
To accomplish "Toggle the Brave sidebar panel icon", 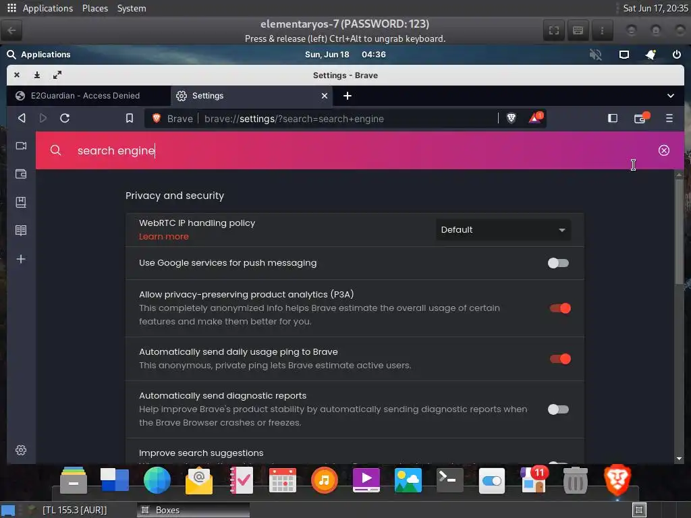I will (613, 118).
